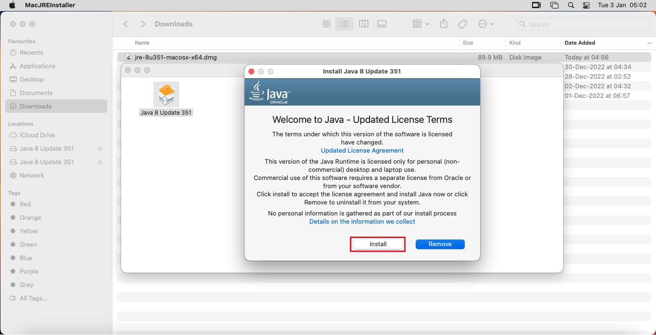
Task: Open the Action ellipsis menu in toolbar
Action: coord(486,24)
